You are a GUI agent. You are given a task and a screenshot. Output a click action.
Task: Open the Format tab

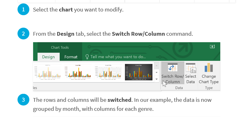click(71, 57)
